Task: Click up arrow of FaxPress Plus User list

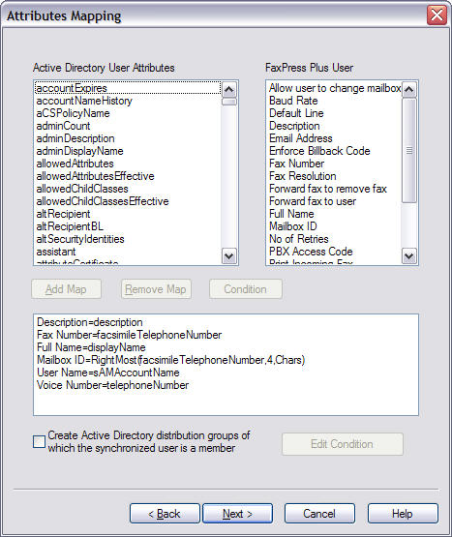Action: pos(409,90)
